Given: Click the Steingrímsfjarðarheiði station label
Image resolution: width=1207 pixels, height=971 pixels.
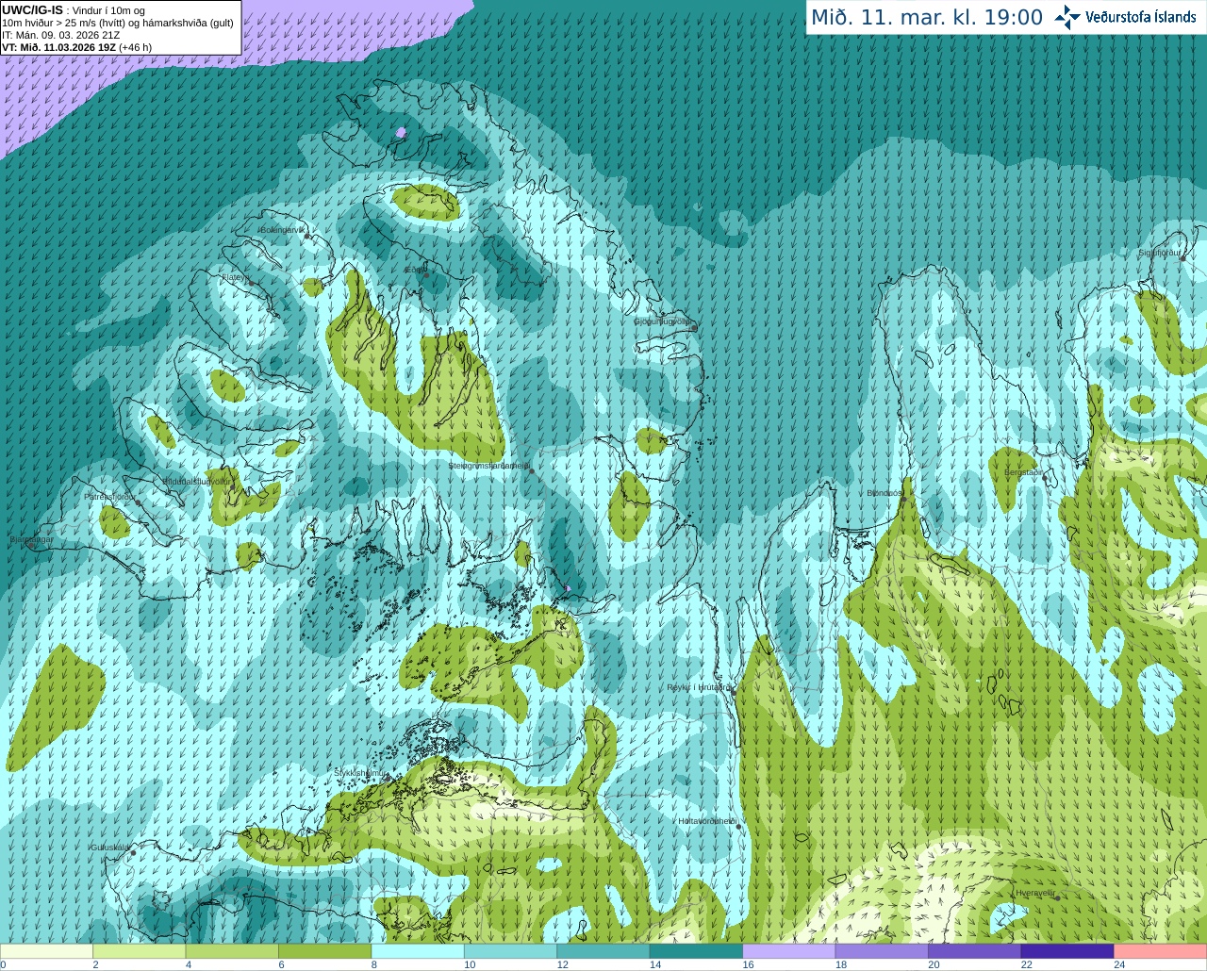Looking at the screenshot, I should [x=488, y=466].
